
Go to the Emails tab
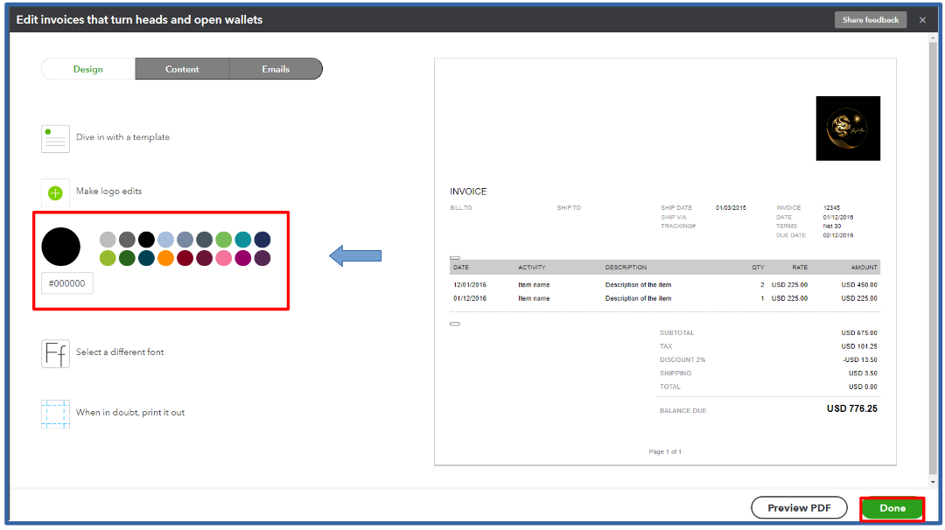[x=276, y=69]
